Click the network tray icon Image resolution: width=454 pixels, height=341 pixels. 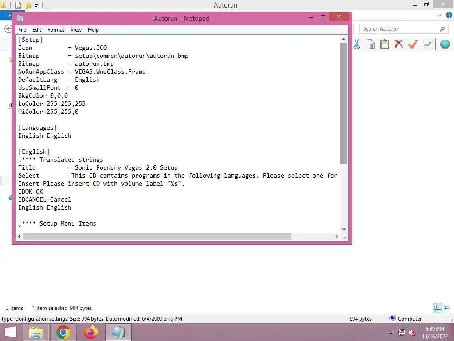pyautogui.click(x=402, y=332)
